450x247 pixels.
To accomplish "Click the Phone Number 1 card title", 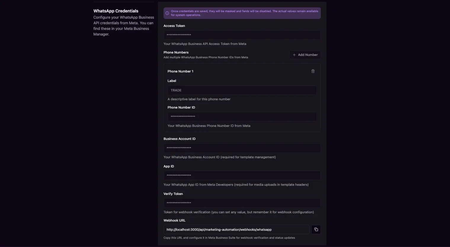I will [x=180, y=71].
